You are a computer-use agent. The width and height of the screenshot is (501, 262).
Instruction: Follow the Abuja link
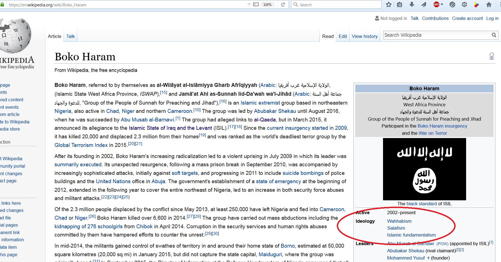158,181
